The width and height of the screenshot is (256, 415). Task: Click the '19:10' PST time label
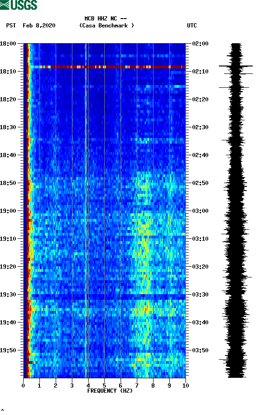8,239
